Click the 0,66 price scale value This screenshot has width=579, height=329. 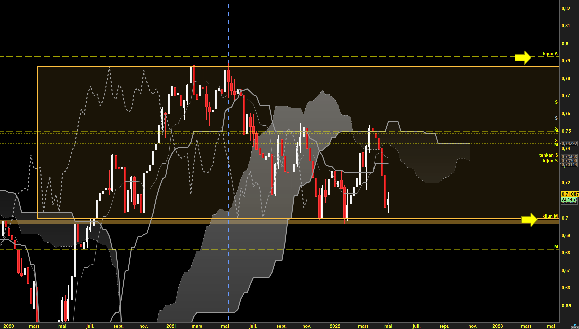pos(566,288)
